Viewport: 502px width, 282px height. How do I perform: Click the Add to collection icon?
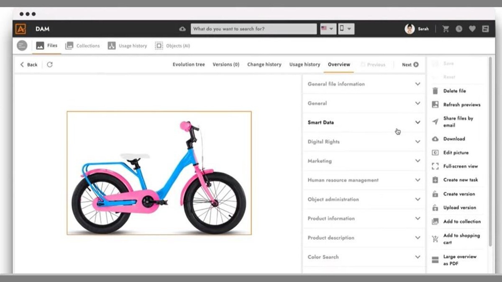tap(435, 221)
